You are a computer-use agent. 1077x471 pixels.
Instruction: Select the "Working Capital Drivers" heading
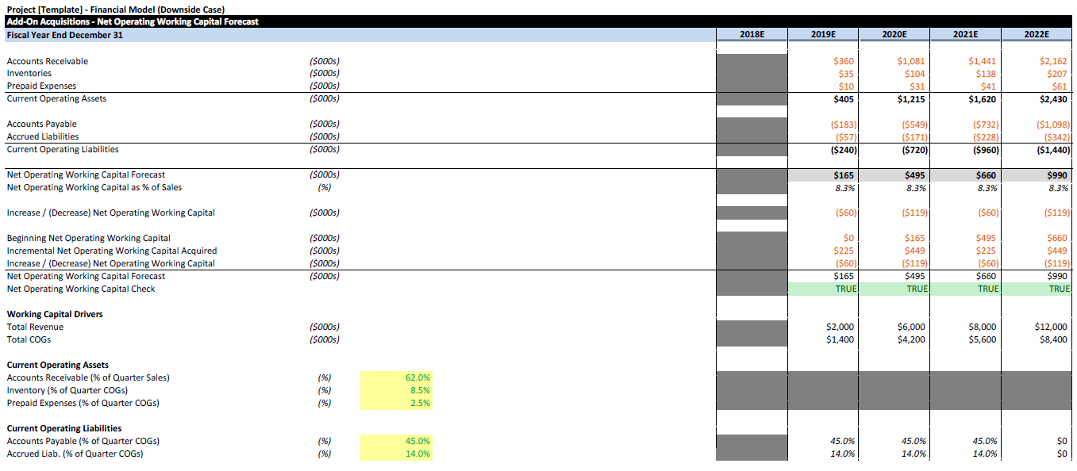point(55,315)
